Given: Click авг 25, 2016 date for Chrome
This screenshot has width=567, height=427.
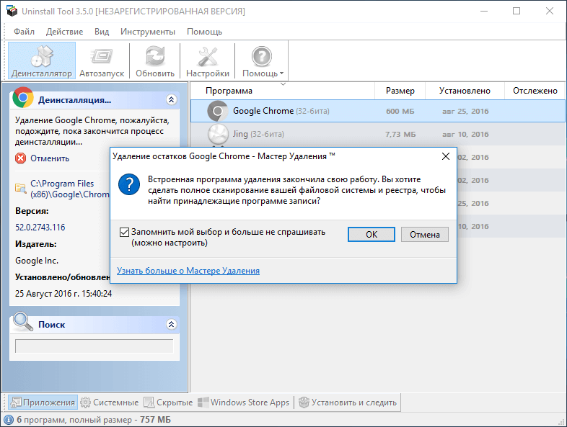Looking at the screenshot, I should (x=465, y=111).
